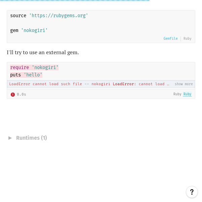The height and width of the screenshot is (202, 202).
Task: Open the Runtimes (1) section heading
Action: pyautogui.click(x=31, y=138)
